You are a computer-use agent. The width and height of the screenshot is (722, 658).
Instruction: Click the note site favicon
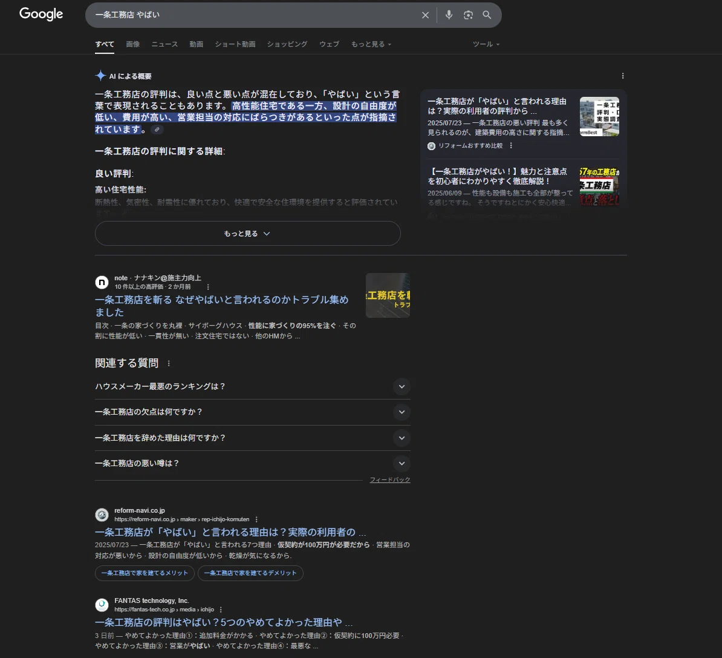(102, 282)
